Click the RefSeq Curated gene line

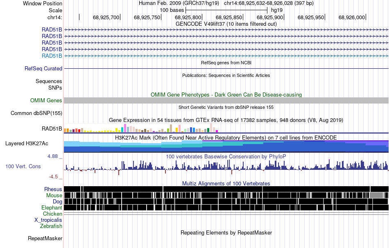tap(226, 68)
